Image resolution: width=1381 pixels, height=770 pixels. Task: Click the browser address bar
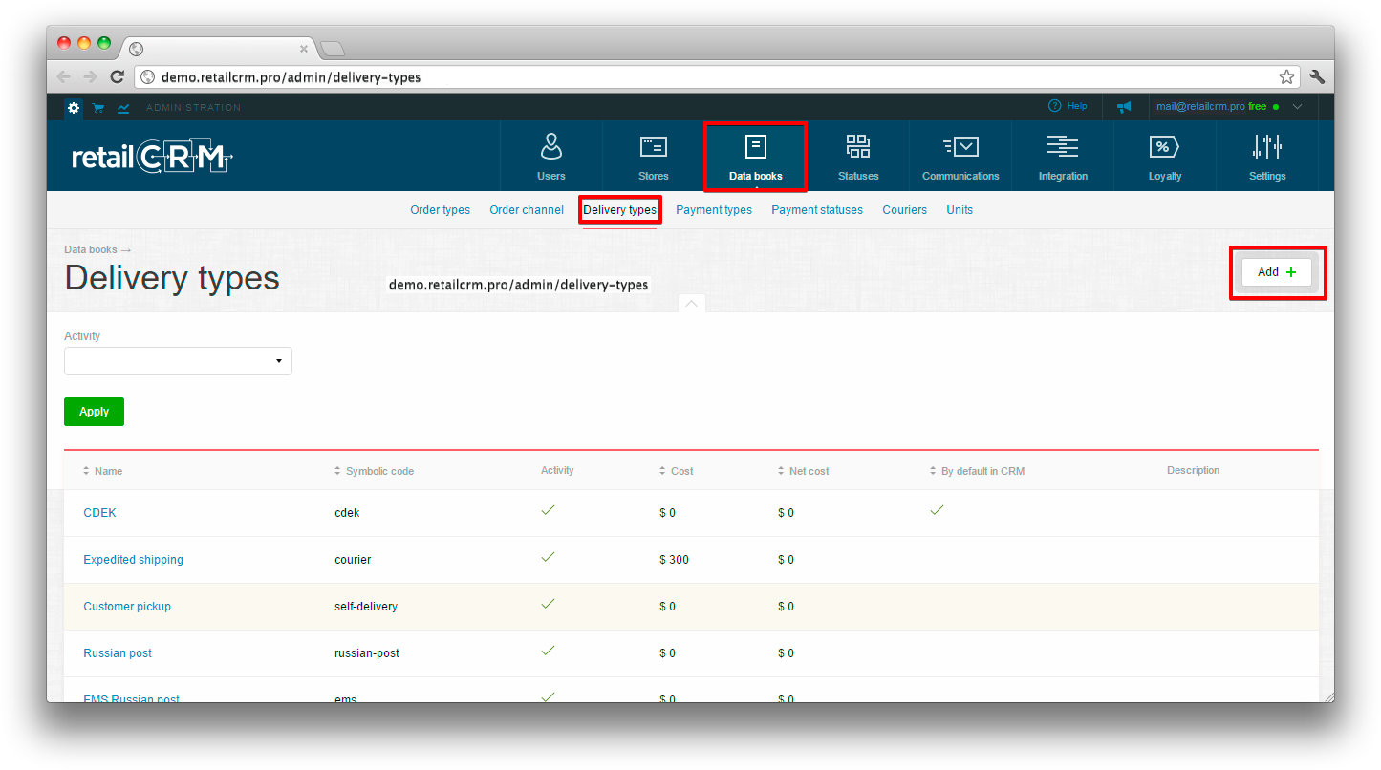[x=707, y=77]
